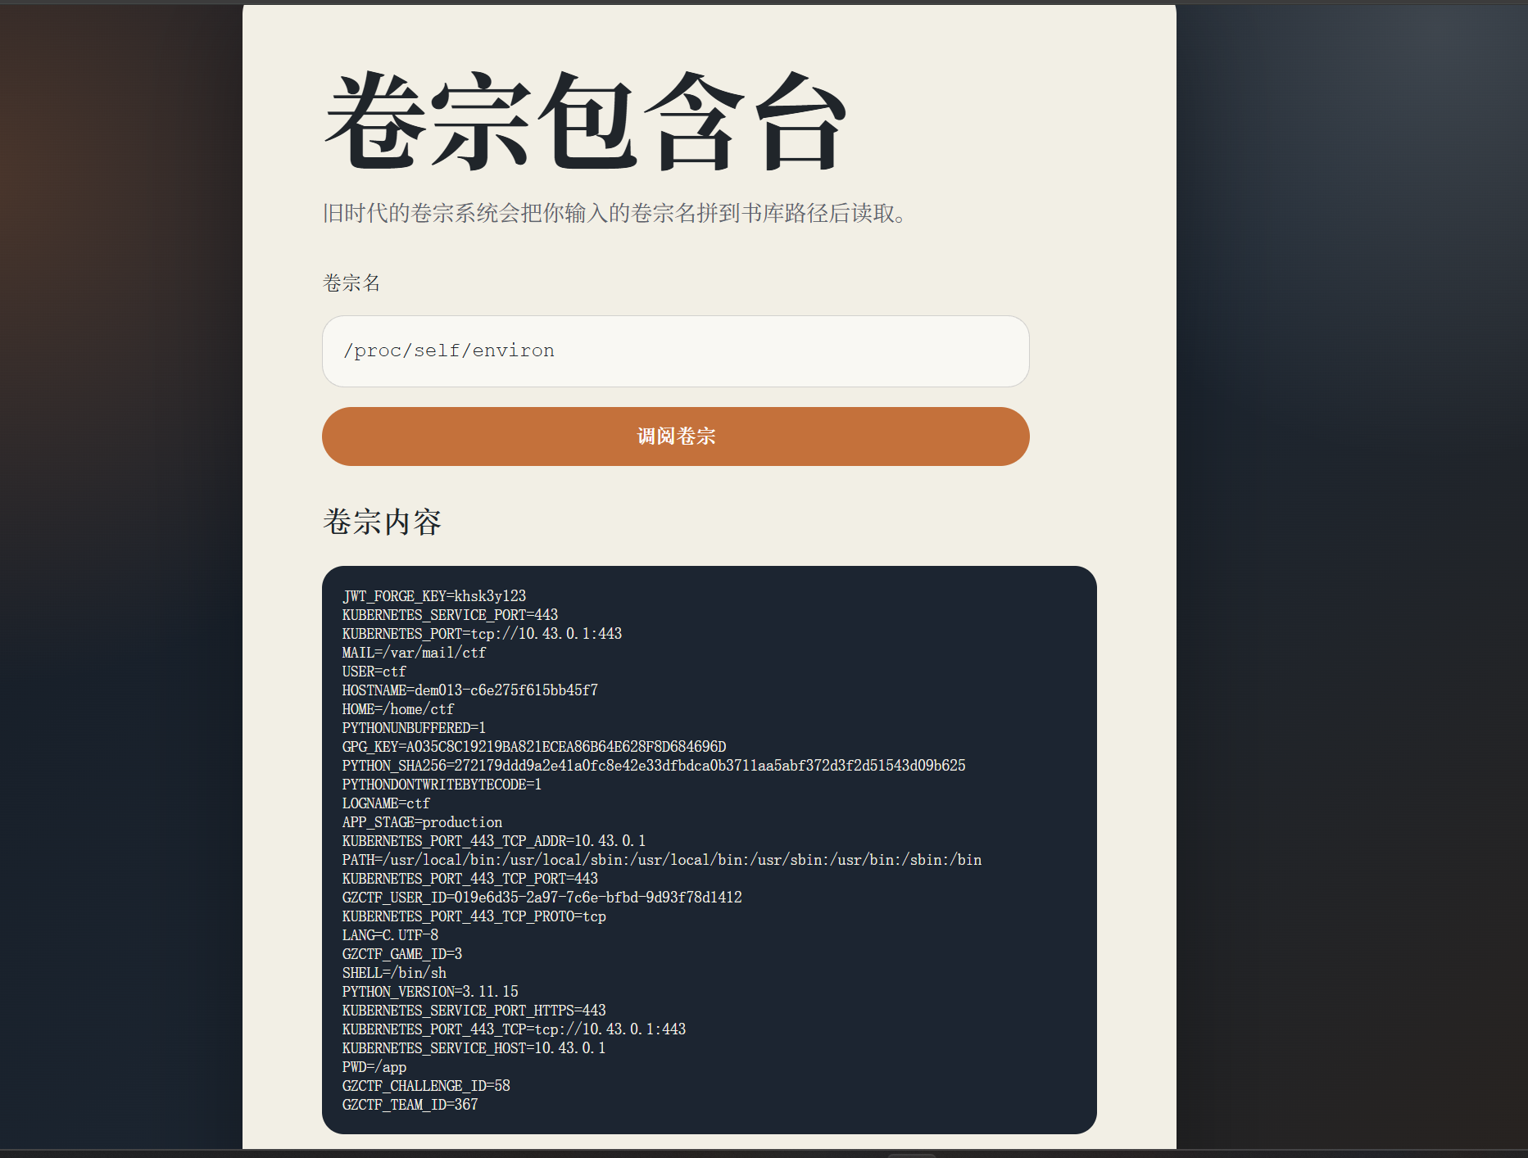
Task: Click the PYTHONDONTWRITEBYTECODE=1 line
Action: pyautogui.click(x=442, y=785)
